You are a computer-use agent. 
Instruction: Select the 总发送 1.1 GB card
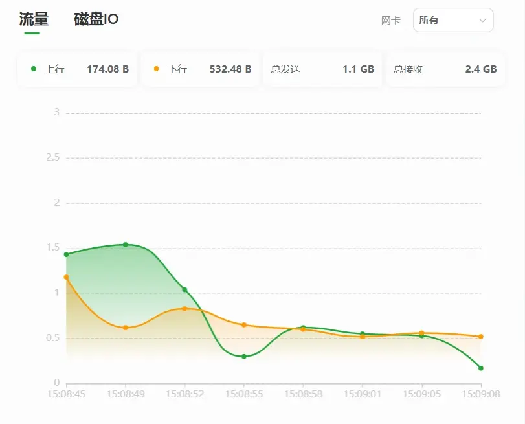tap(322, 69)
